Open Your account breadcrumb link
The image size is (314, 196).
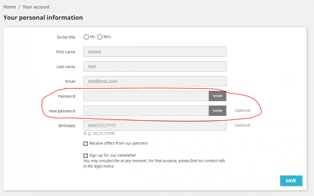[x=36, y=7]
